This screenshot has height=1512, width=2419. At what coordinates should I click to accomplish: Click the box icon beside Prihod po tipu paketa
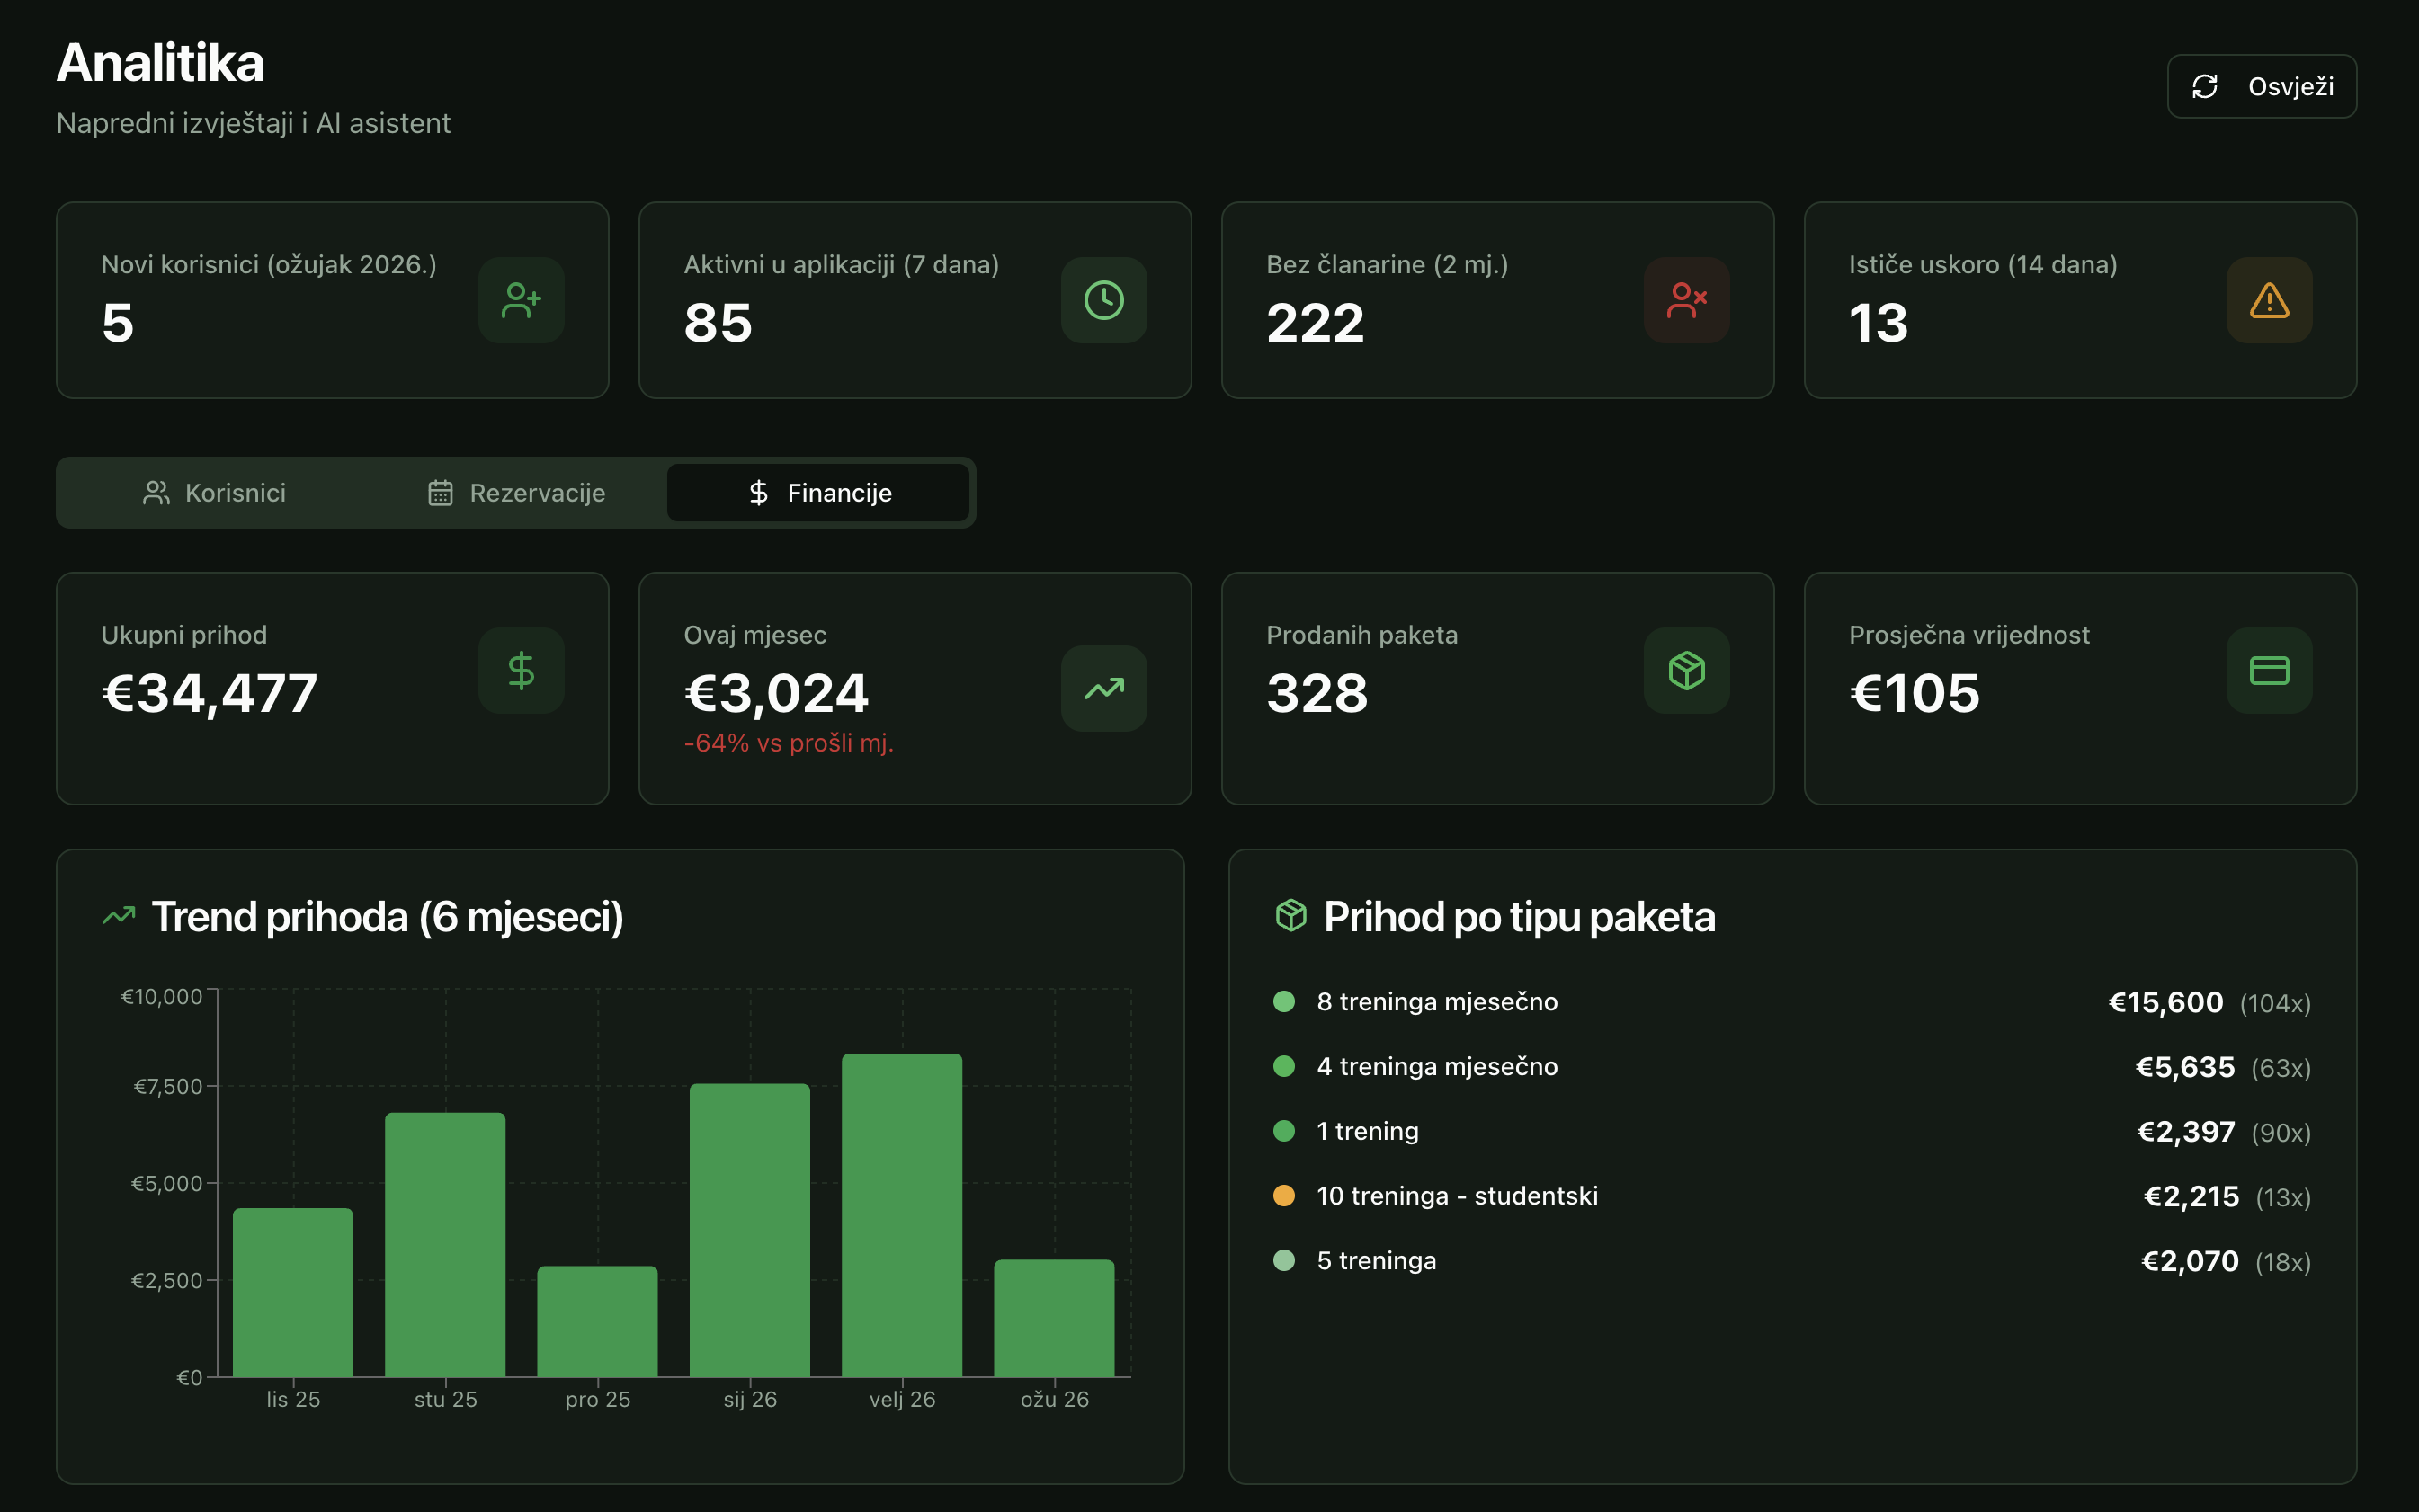(x=1290, y=915)
